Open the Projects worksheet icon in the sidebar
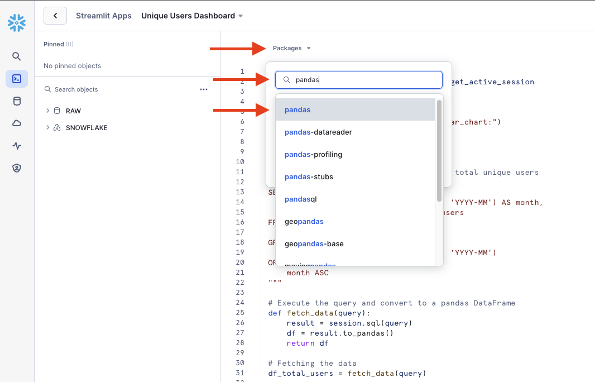The image size is (595, 382). tap(17, 79)
